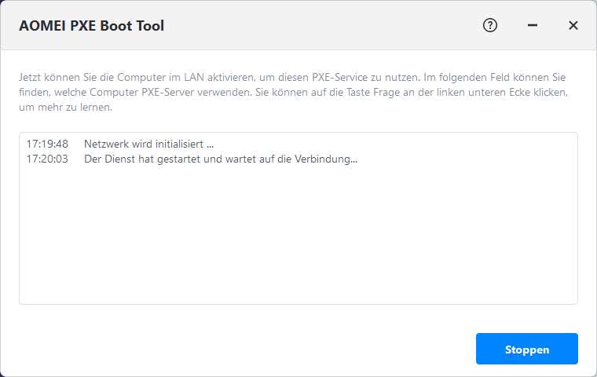597x377 pixels.
Task: Close the AOMEI PXE Boot Tool window
Action: coord(573,25)
